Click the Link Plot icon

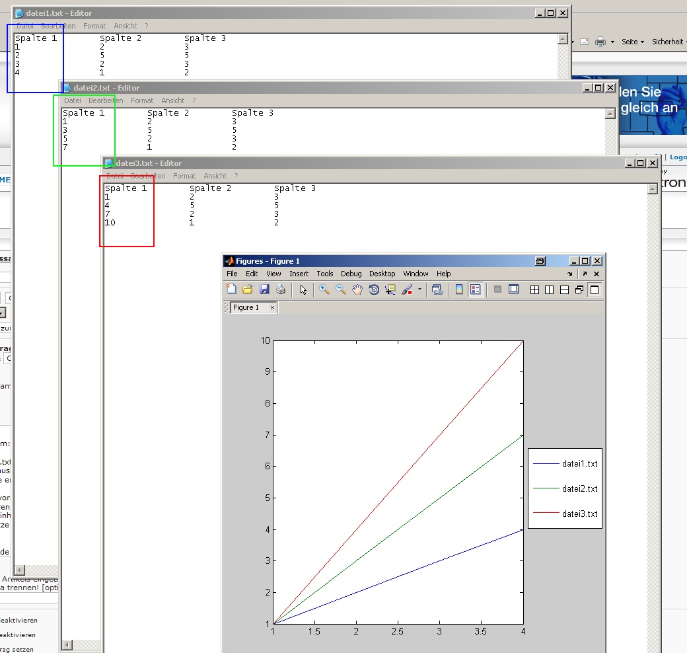tap(436, 289)
